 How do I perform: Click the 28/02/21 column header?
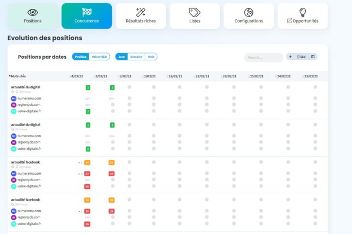[175, 76]
